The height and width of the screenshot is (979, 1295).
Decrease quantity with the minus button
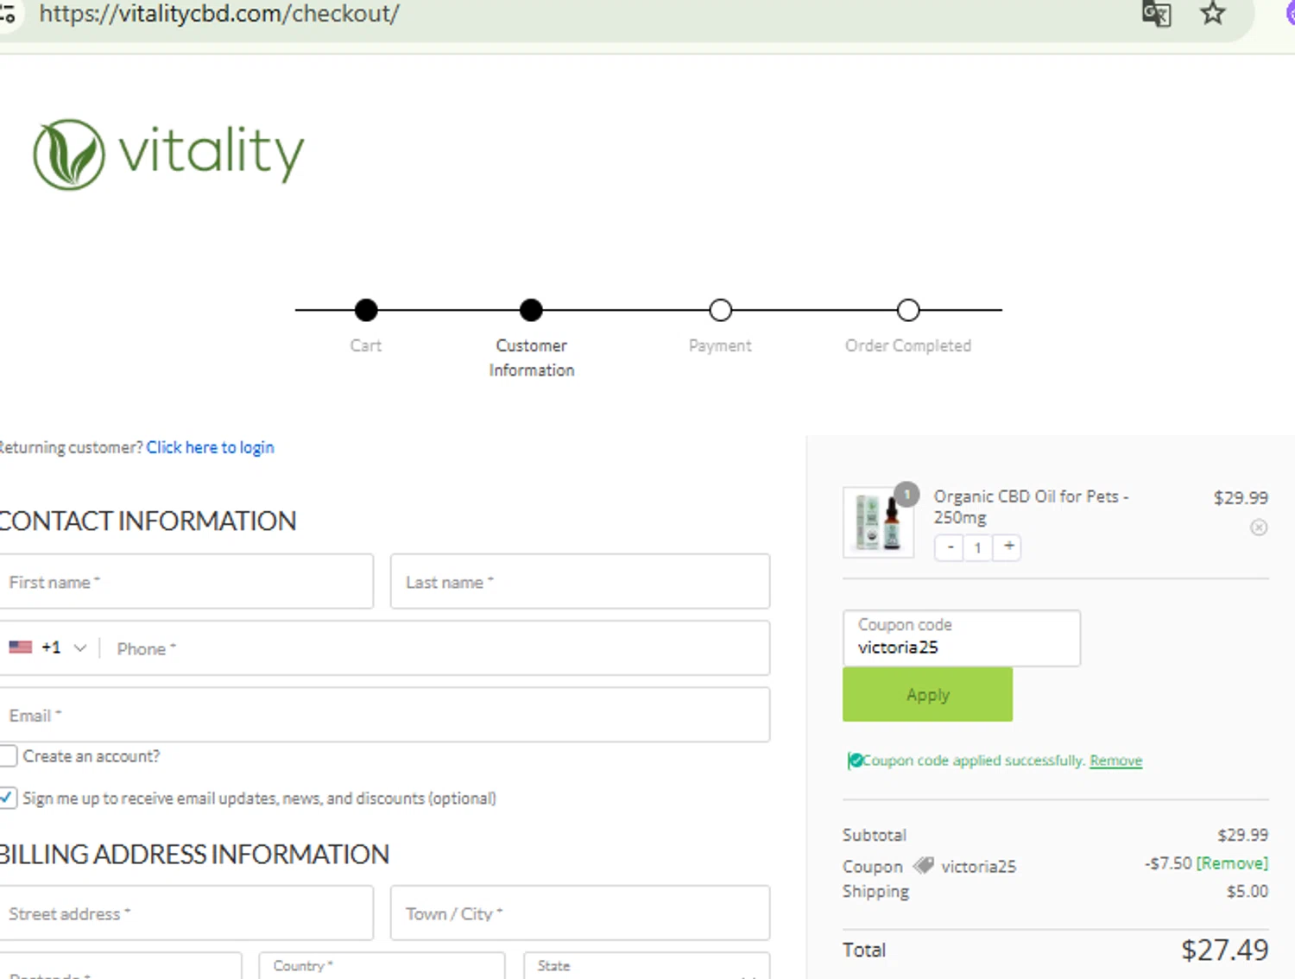click(950, 547)
